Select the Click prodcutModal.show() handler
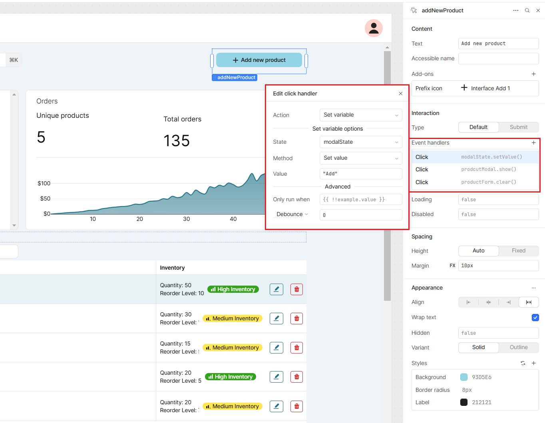Image resolution: width=545 pixels, height=423 pixels. coord(475,169)
